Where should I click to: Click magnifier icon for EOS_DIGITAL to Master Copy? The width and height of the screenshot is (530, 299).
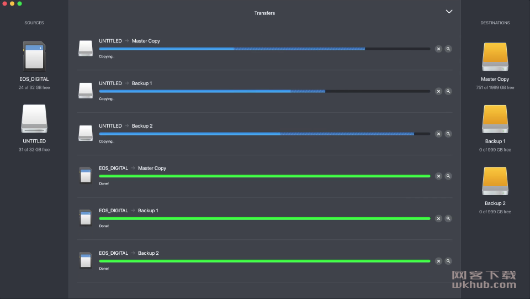[448, 176]
